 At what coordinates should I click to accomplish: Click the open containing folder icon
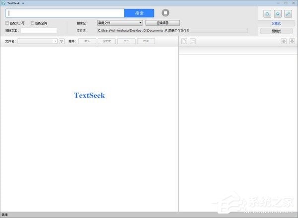(x=192, y=41)
